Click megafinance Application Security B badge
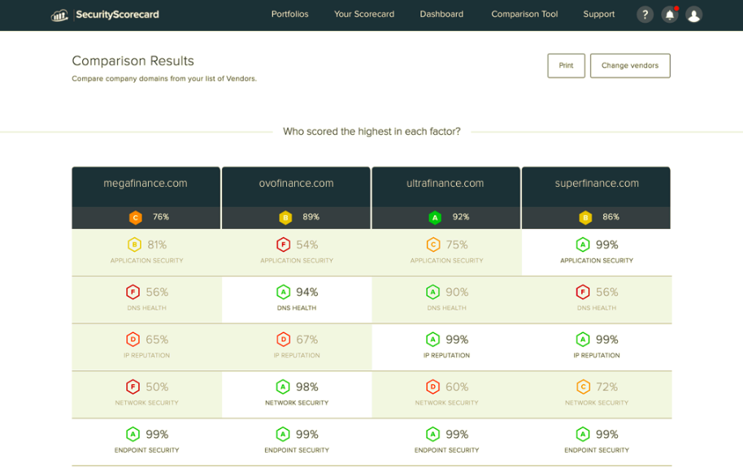The image size is (743, 472). pyautogui.click(x=135, y=245)
